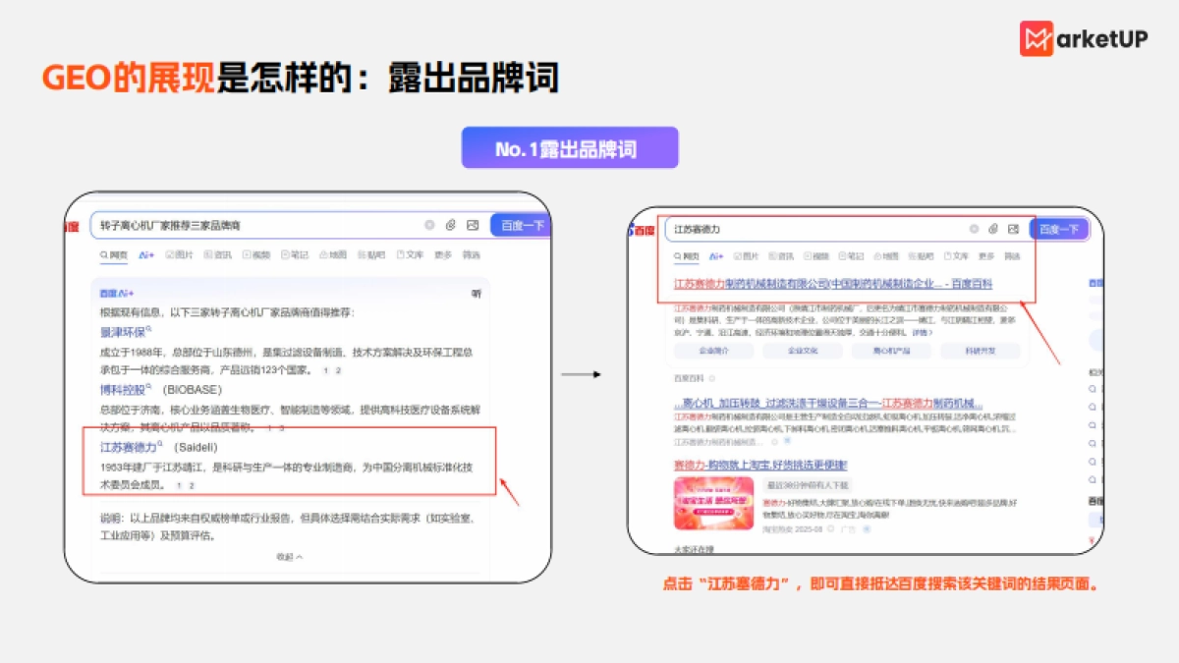
Task: Open the 江苏赛德力 Baidu Baike link
Action: pyautogui.click(x=835, y=285)
